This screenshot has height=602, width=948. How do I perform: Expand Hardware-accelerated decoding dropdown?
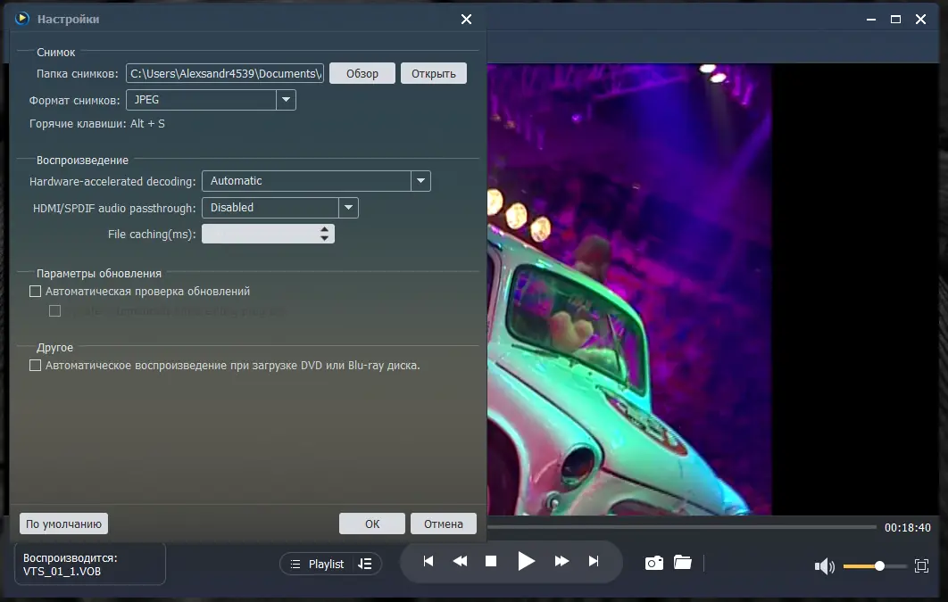coord(420,180)
